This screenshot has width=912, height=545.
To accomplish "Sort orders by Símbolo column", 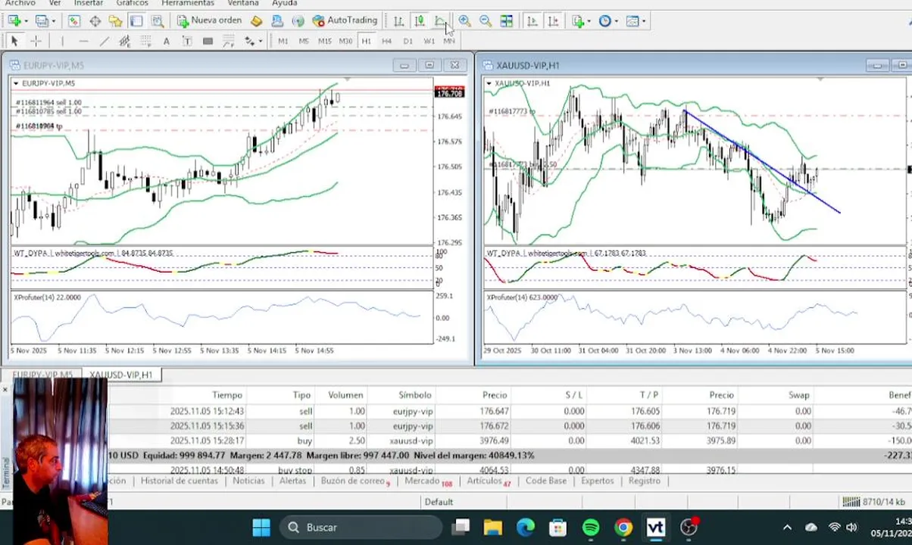I will (x=415, y=395).
